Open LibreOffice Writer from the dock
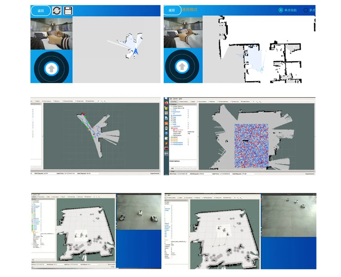This screenshot has height=277, width=341. coord(166,118)
